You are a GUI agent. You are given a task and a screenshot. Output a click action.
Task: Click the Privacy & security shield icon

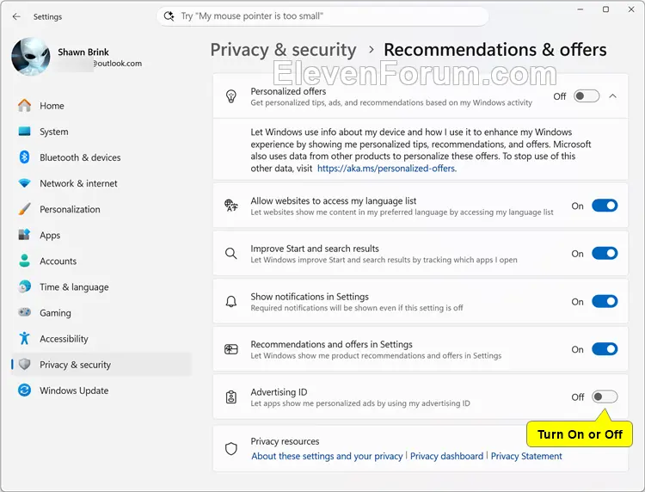[25, 364]
